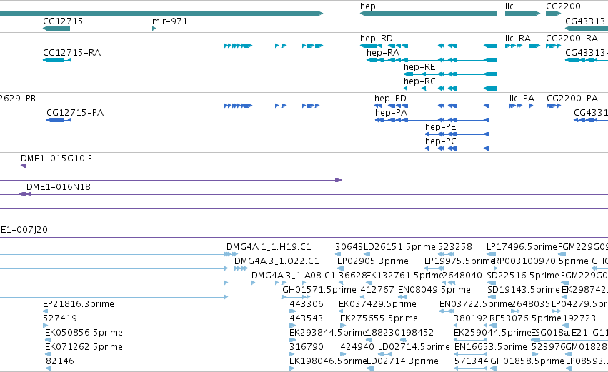Click the CG2200-RA transcript label
The height and width of the screenshot is (372, 608).
tap(572, 39)
